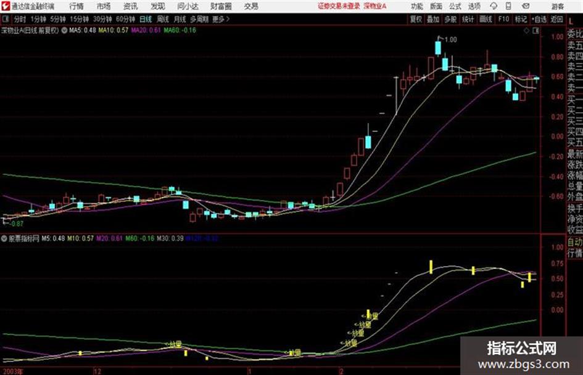Switch to the 分时 period tab

tap(20, 19)
